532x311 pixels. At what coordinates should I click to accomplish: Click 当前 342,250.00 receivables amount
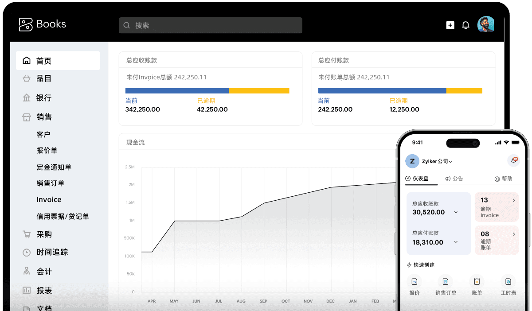143,109
